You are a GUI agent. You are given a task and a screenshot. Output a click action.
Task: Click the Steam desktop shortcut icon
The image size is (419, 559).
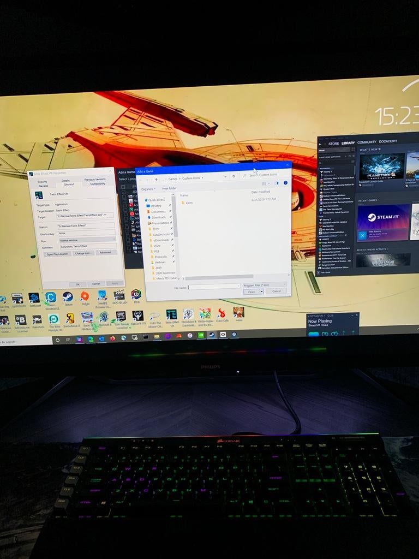pyautogui.click(x=68, y=296)
